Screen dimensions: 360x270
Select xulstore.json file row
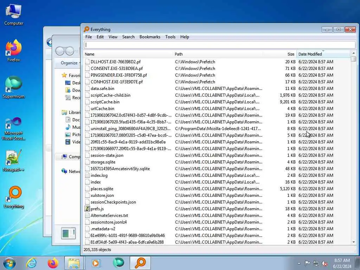pos(209,195)
